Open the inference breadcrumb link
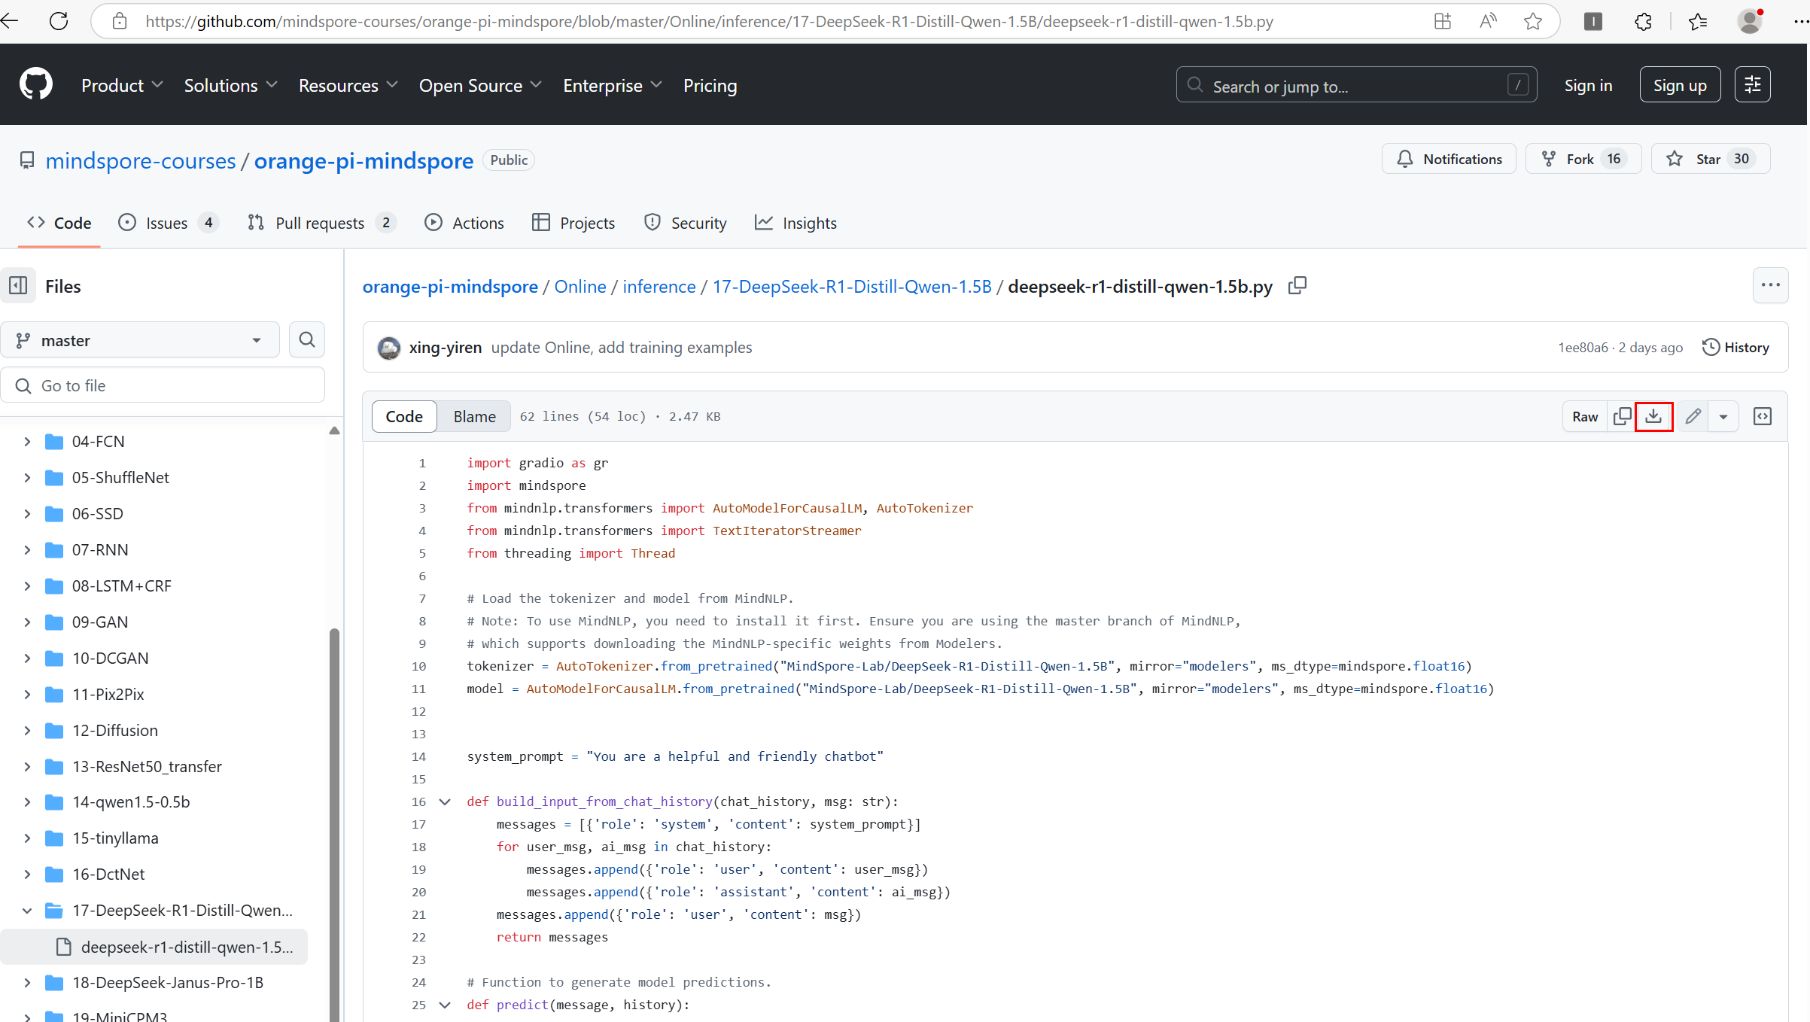The width and height of the screenshot is (1810, 1022). tap(659, 286)
